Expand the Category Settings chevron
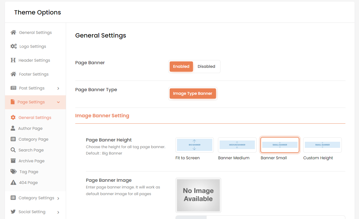Viewport: 359px width, 219px height. click(58, 198)
